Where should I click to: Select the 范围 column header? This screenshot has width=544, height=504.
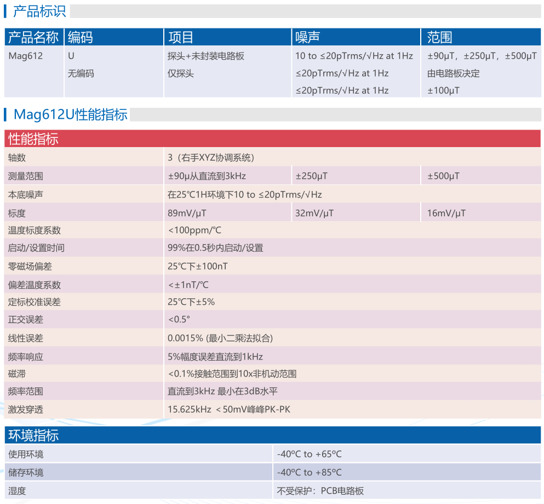point(481,37)
